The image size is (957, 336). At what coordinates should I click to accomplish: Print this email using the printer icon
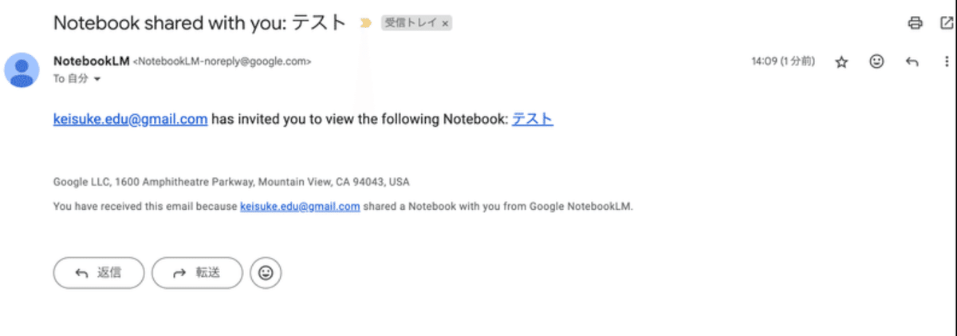915,23
